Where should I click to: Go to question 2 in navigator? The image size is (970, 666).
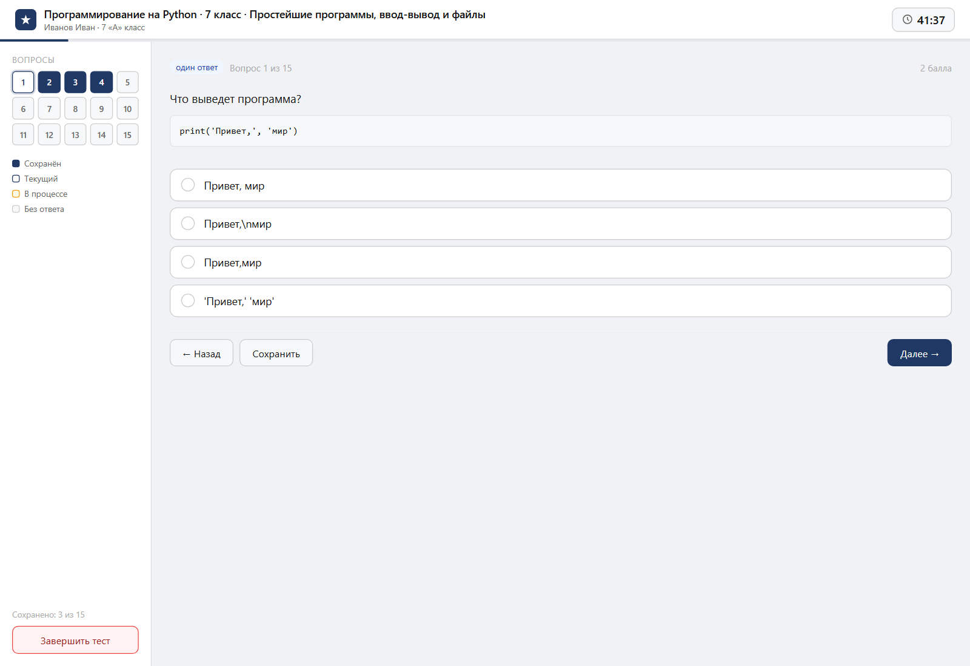click(49, 82)
